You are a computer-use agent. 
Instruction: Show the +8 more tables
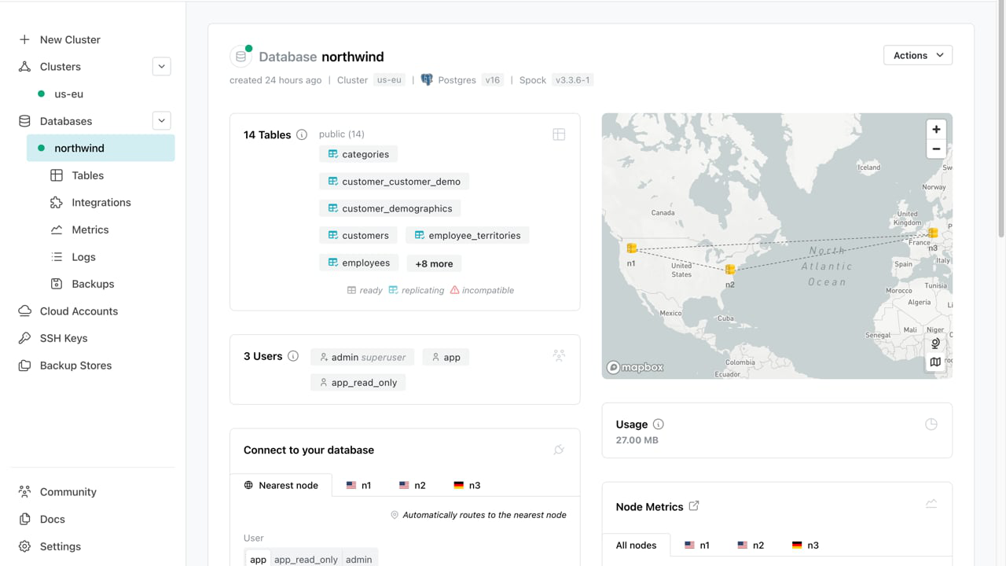434,264
